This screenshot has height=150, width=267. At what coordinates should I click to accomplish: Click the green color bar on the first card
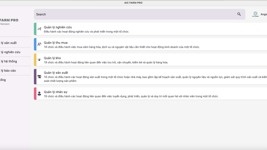click(x=35, y=29)
